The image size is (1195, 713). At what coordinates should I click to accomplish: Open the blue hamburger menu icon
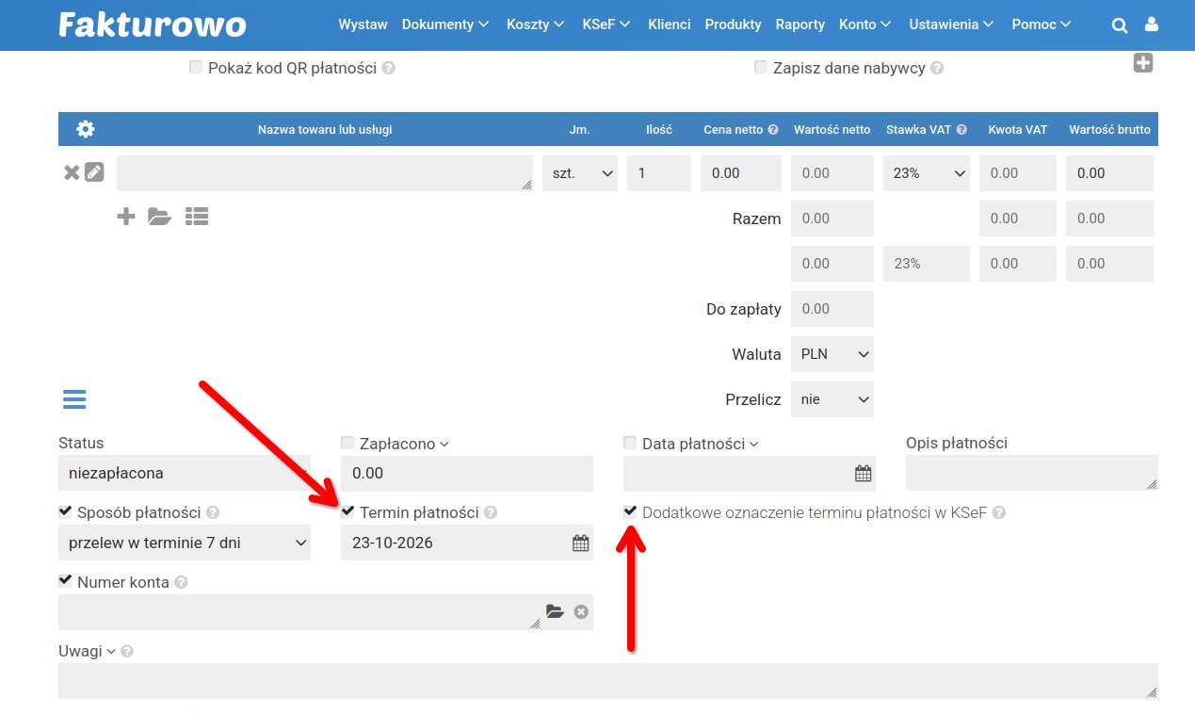(74, 399)
